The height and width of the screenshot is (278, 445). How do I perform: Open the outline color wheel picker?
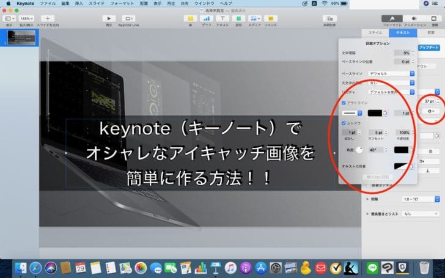(x=385, y=113)
